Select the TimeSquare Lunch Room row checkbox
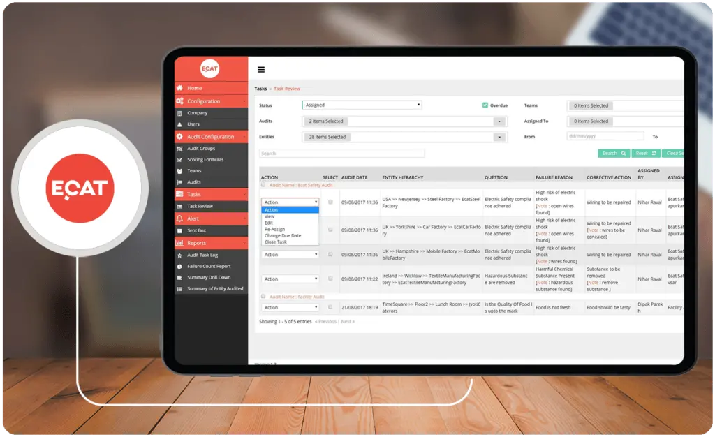715x437 pixels. coord(330,307)
